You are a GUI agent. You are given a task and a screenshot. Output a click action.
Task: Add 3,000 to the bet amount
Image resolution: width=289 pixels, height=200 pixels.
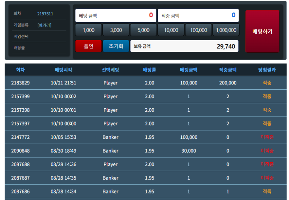click(116, 30)
